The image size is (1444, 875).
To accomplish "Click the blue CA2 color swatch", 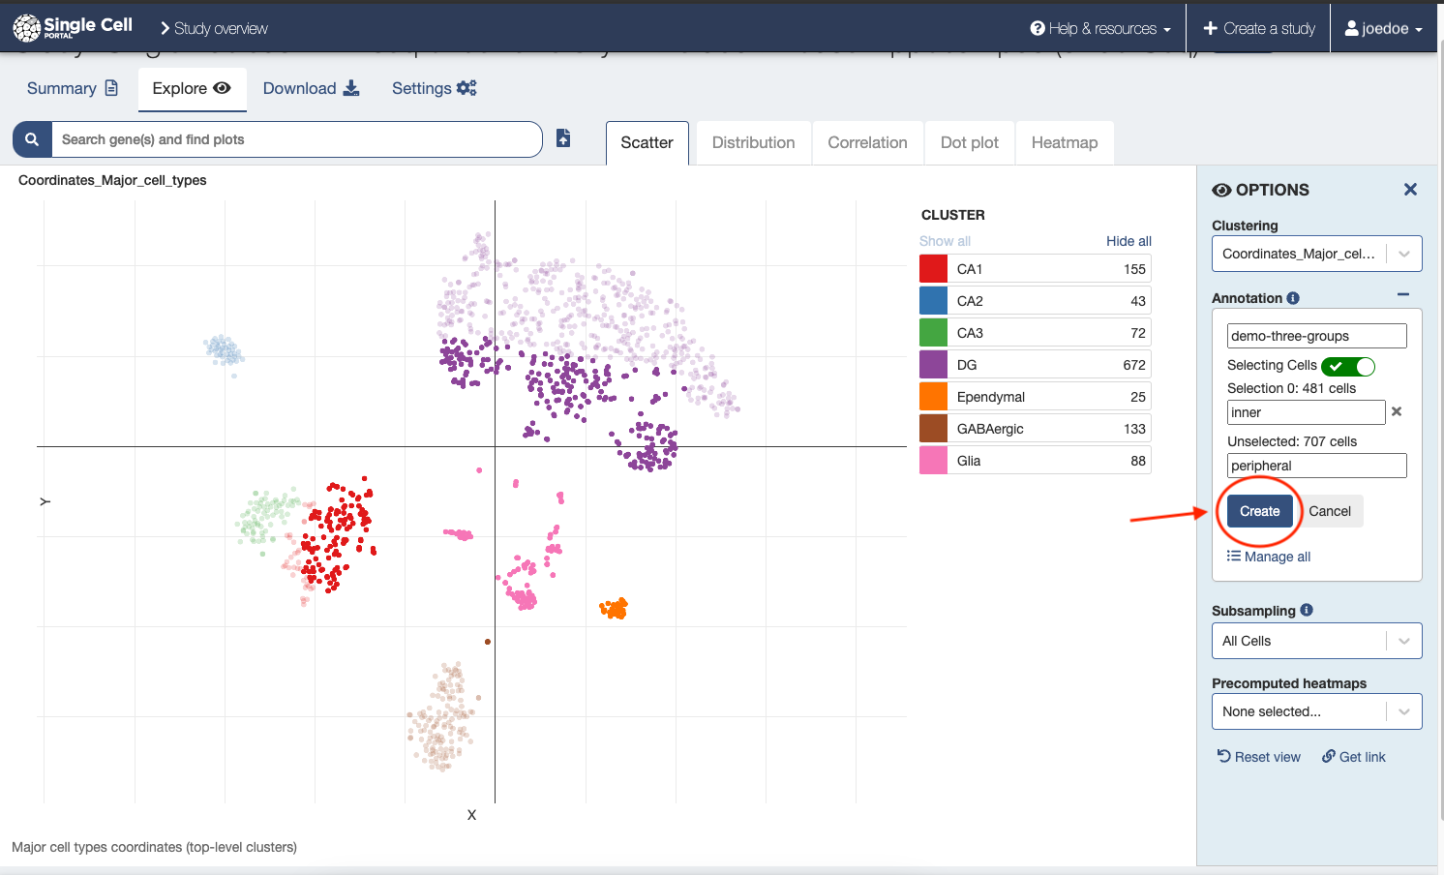I will tap(933, 301).
